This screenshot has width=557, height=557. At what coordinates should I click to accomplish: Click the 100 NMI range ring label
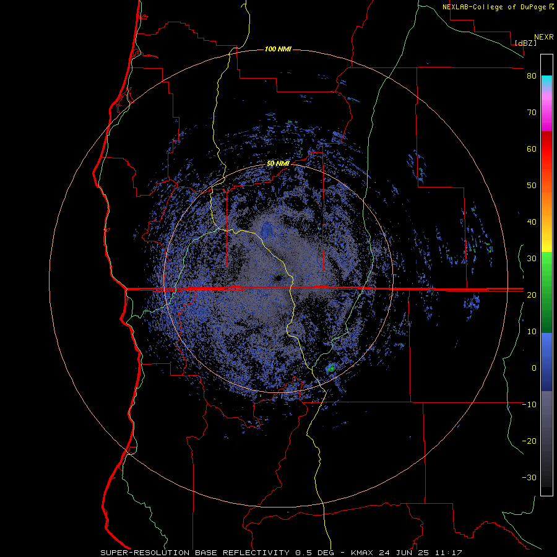click(278, 49)
